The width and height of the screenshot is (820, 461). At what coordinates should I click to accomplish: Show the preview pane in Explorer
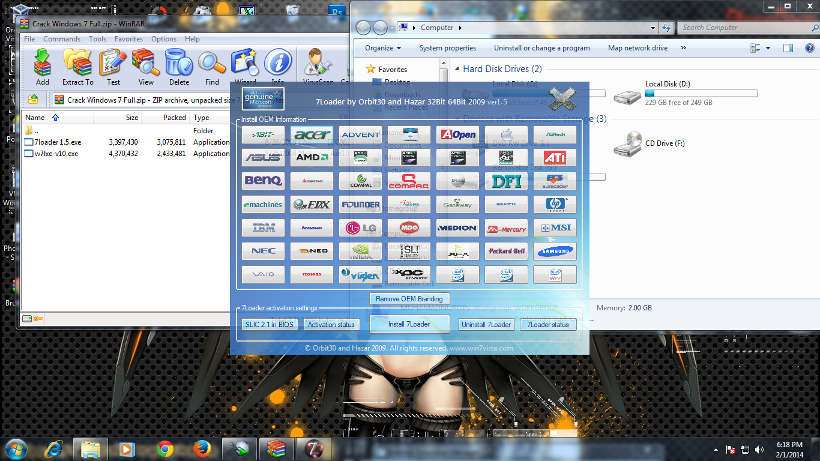pos(788,48)
